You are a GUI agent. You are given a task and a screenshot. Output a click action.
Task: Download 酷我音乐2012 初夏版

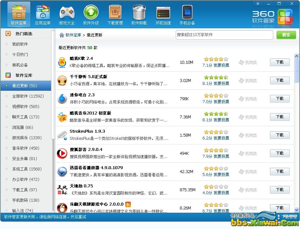(x=280, y=117)
